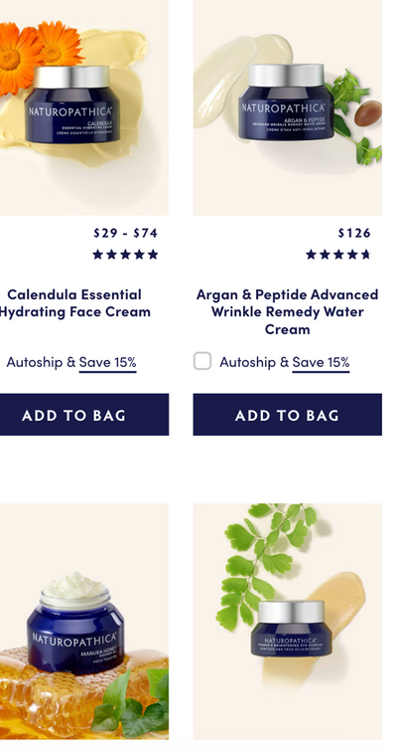Open the eye complex jar image with green leaves
Viewport: 397px width, 750px height.
pos(287,622)
